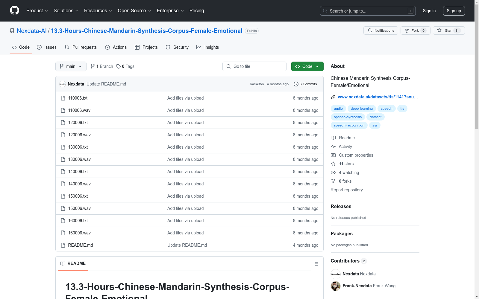Open the green Code dropdown
Image resolution: width=479 pixels, height=299 pixels.
click(x=307, y=66)
